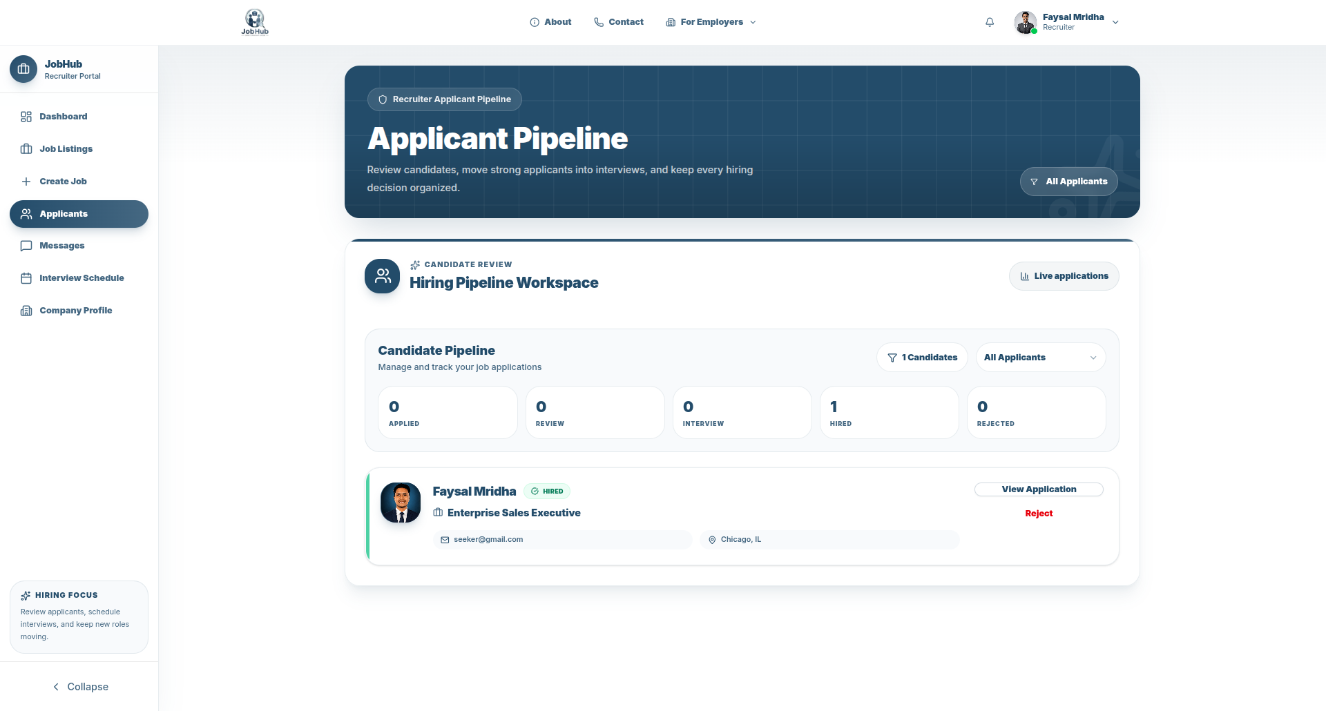Viewport: 1326px width, 711px height.
Task: Click the JobHub logo in the header
Action: [255, 22]
